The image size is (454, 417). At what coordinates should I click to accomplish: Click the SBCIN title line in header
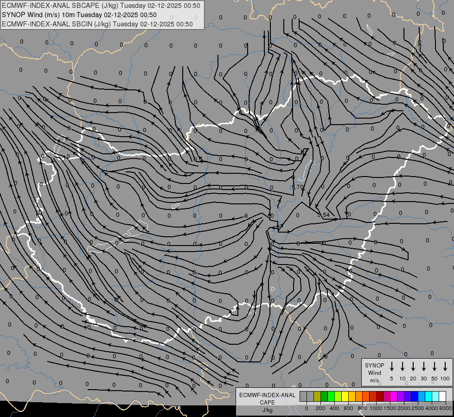tap(97, 24)
